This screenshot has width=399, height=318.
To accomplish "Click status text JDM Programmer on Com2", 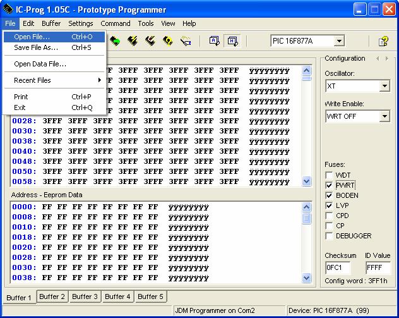I will click(215, 310).
